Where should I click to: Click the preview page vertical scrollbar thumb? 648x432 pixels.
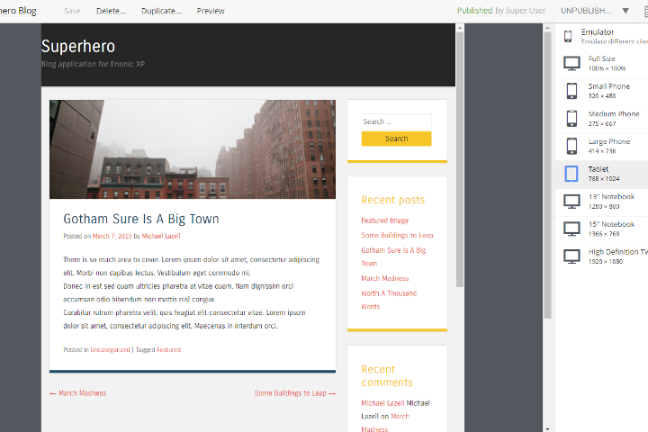pyautogui.click(x=460, y=159)
